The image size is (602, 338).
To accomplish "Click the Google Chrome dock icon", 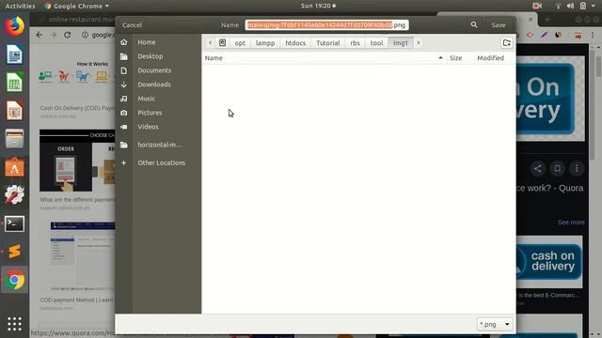I will click(x=15, y=280).
